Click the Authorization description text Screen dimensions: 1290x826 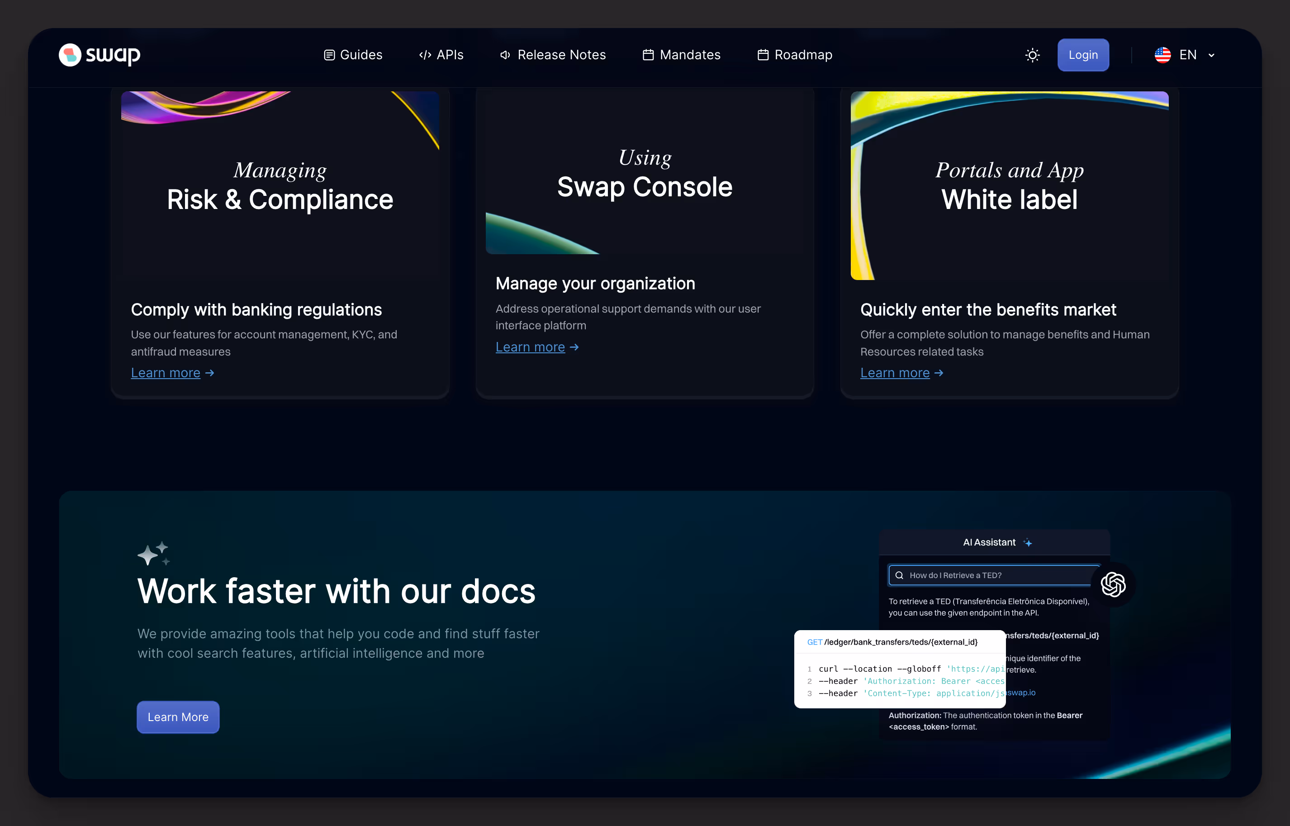coord(986,721)
